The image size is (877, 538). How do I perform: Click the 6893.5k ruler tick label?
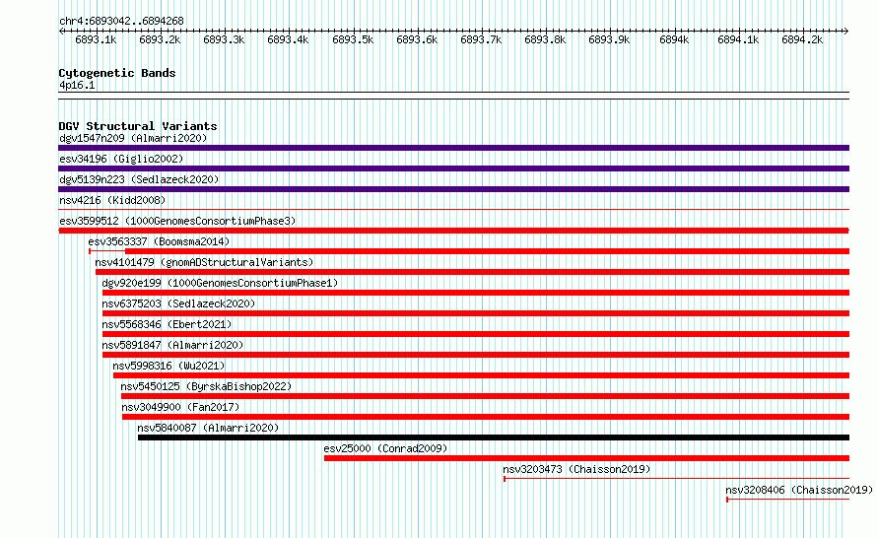(x=353, y=40)
